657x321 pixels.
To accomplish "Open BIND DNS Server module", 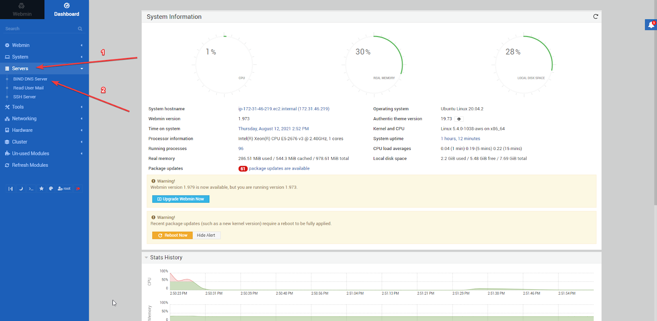I will [x=30, y=79].
